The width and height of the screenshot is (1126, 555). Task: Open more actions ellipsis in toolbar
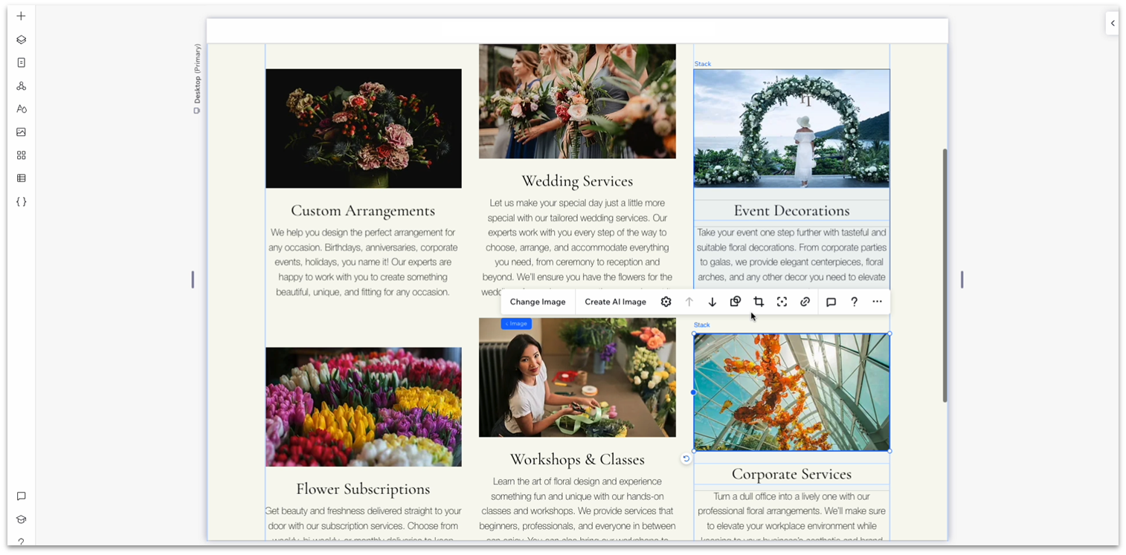click(877, 302)
